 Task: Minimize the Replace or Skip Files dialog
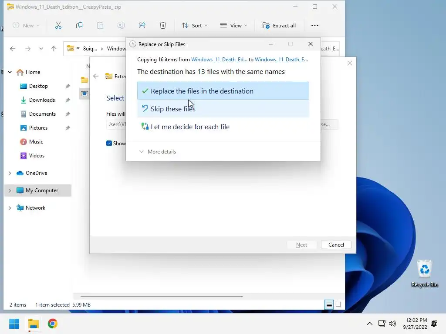(x=271, y=44)
